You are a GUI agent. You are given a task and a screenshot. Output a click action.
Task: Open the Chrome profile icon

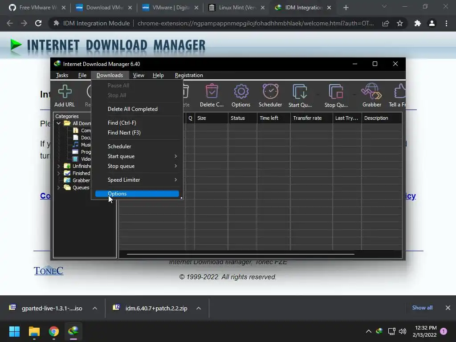tap(432, 23)
